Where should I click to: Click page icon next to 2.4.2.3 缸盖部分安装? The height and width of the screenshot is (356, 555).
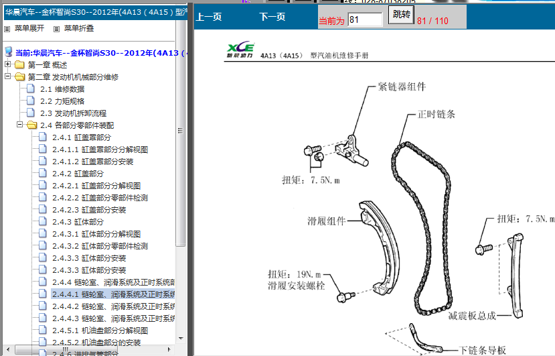pyautogui.click(x=43, y=209)
